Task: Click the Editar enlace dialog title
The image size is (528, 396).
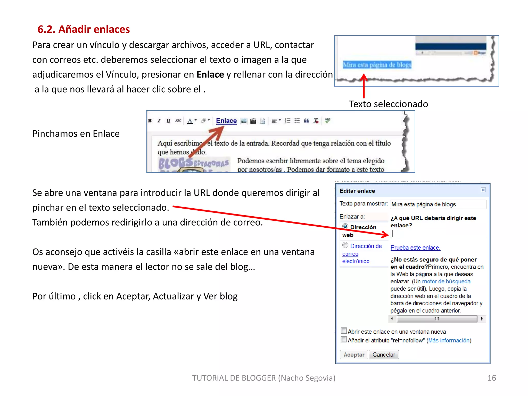Action: (x=357, y=191)
